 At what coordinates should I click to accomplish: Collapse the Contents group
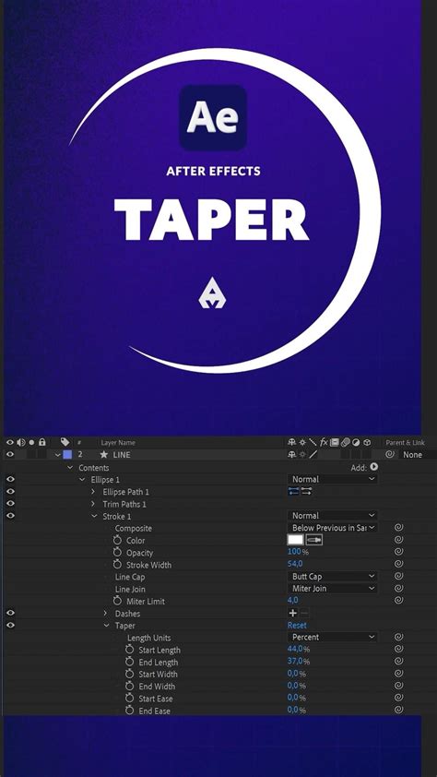pos(70,467)
